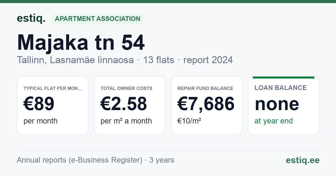Image resolution: width=336 pixels, height=176 pixels.
Task: Click the €10/m² text
Action: pos(189,121)
